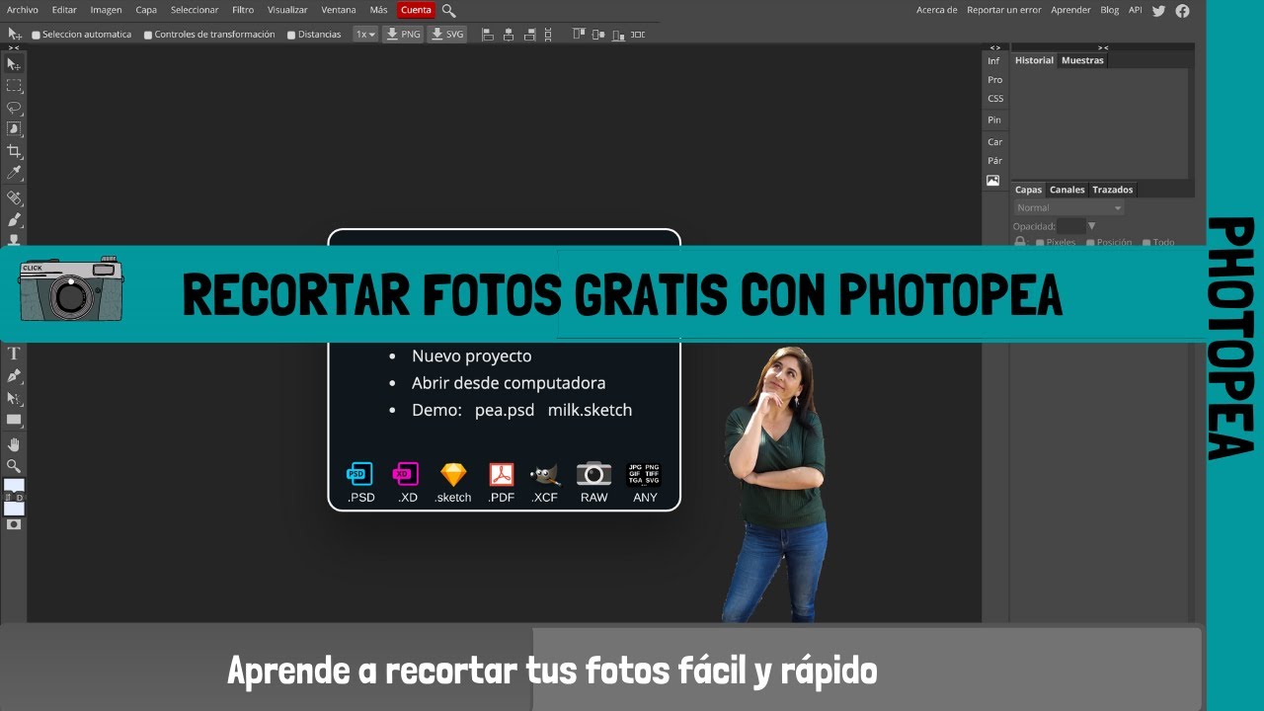This screenshot has height=711, width=1264.
Task: Open the Imagen menu
Action: 106,10
